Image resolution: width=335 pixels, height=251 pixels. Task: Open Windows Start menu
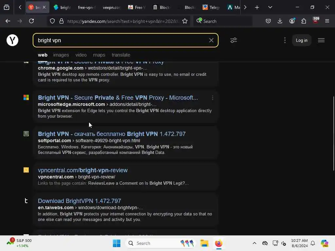click(x=116, y=243)
